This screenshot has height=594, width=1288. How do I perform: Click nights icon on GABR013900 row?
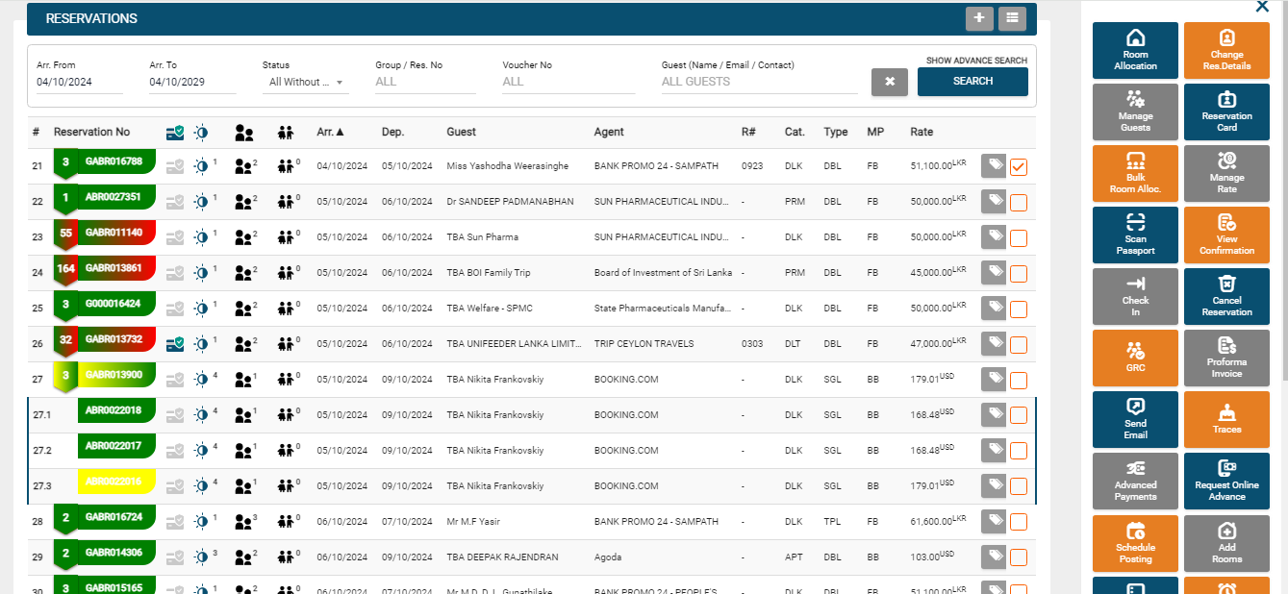(x=201, y=380)
